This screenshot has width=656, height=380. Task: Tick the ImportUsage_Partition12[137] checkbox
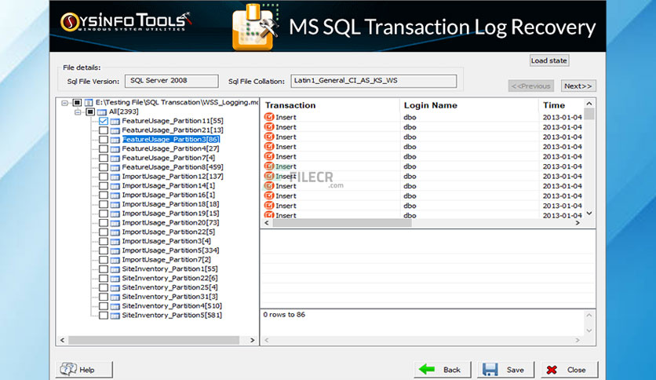click(x=104, y=176)
